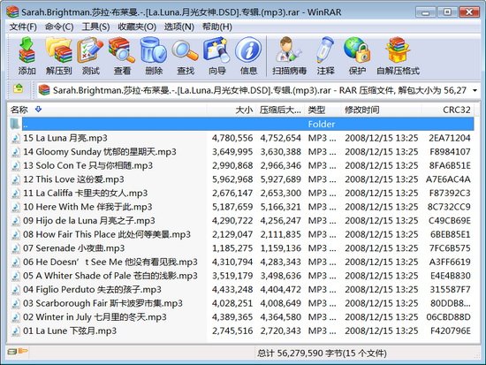The image size is (486, 365).
Task: Select 07 Serenade mp3 file
Action: point(241,248)
